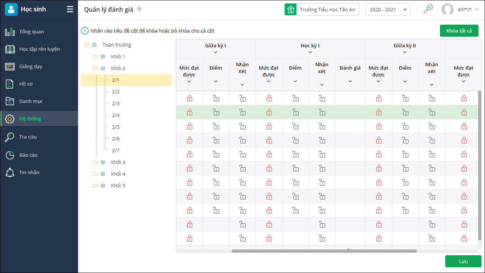Image resolution: width=485 pixels, height=273 pixels.
Task: Click the Học sinh app logo icon
Action: pyautogui.click(x=11, y=9)
